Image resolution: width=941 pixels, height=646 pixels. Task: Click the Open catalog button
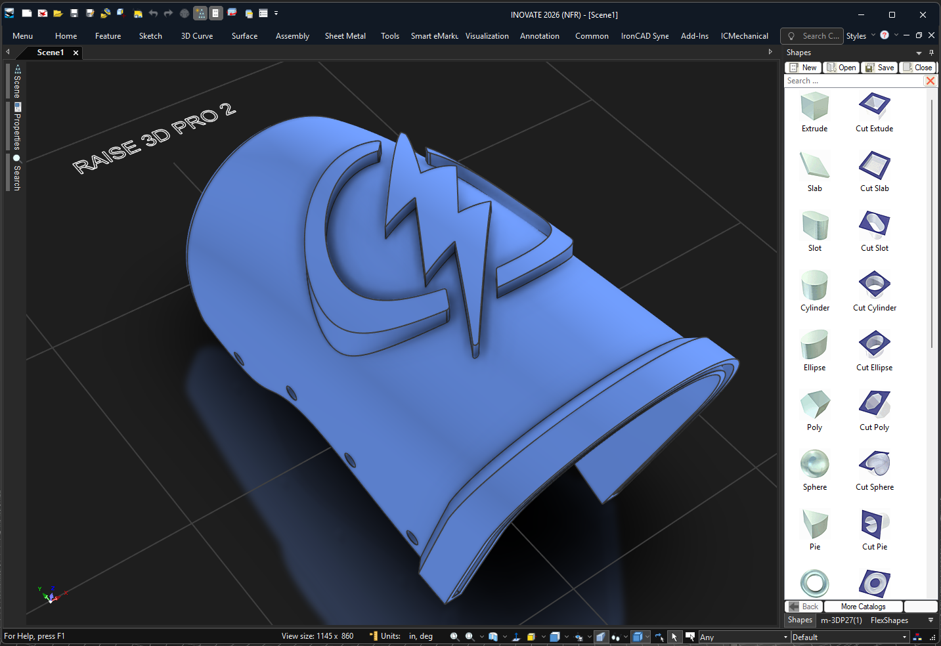(841, 68)
